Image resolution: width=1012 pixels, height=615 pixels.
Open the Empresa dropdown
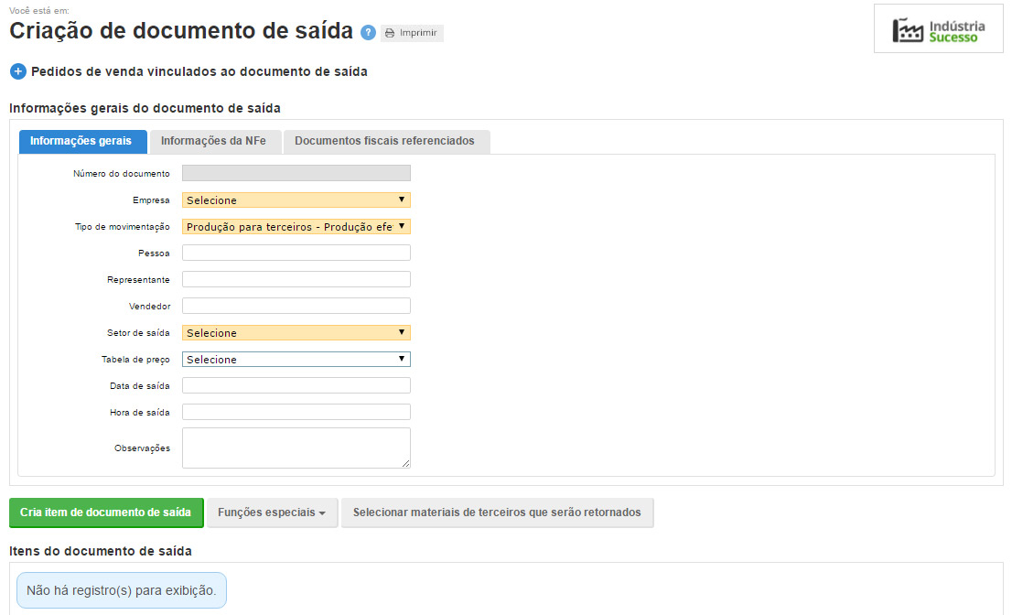[x=296, y=200]
